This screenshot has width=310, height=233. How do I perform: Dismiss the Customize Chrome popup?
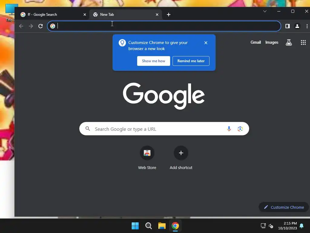[x=206, y=43]
